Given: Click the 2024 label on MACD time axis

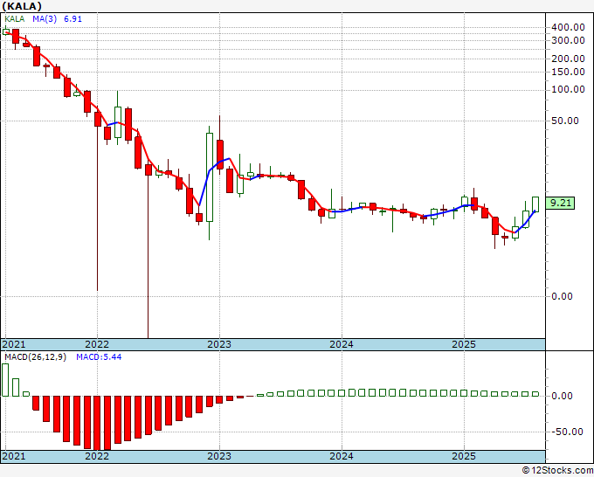Looking at the screenshot, I should click(342, 456).
